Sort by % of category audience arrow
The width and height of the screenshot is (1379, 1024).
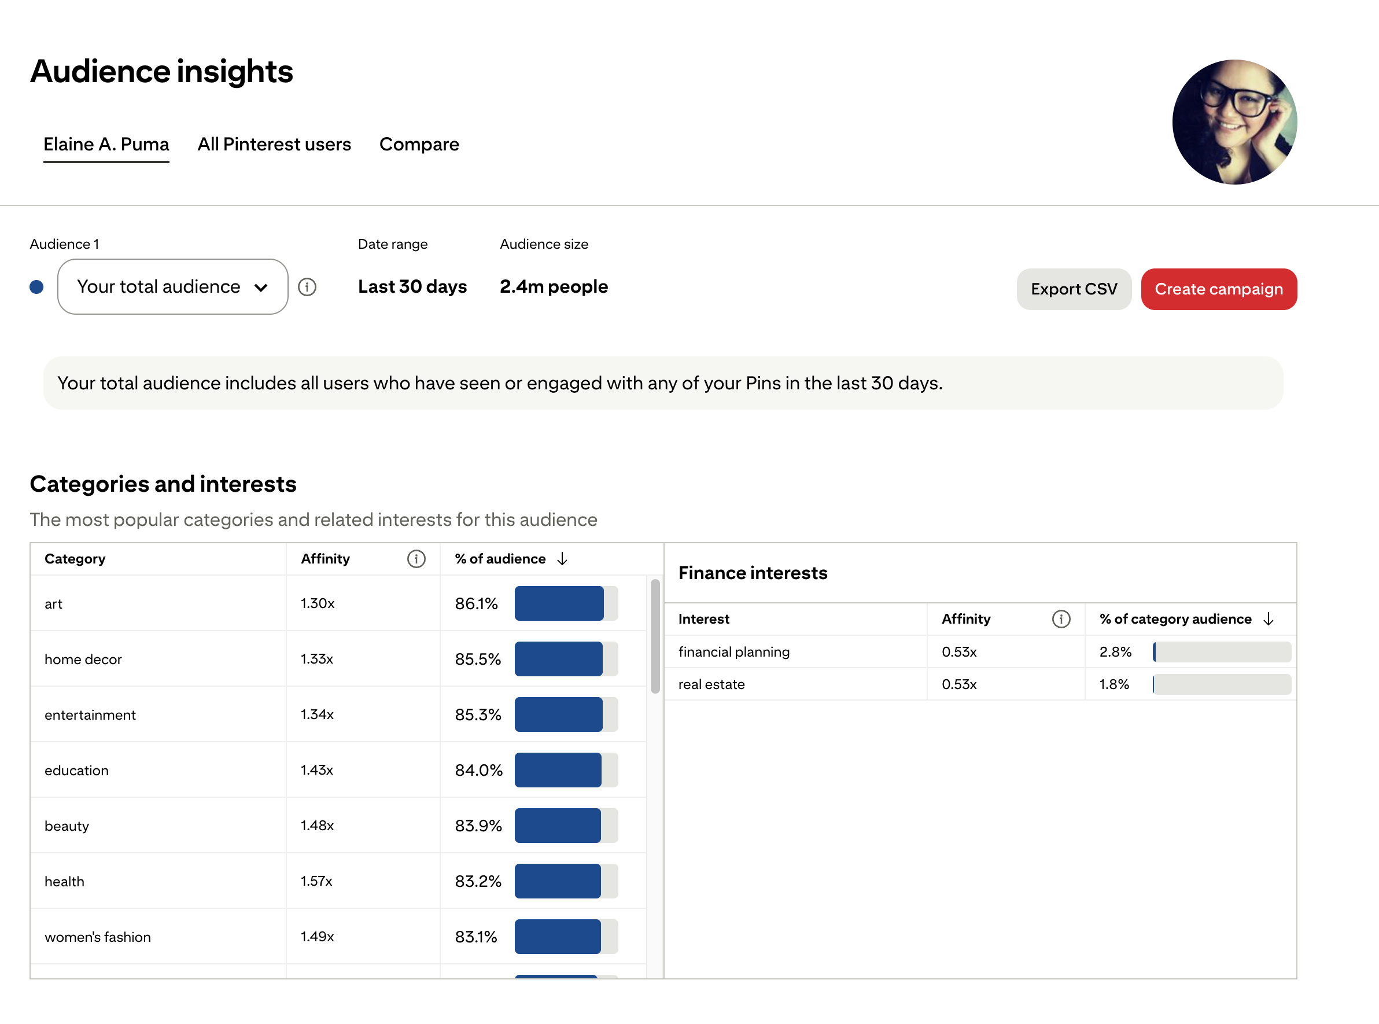pos(1269,619)
